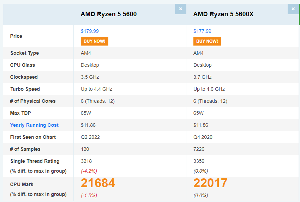Click the Q2 2022 first seen value
This screenshot has width=300, height=202.
point(90,137)
